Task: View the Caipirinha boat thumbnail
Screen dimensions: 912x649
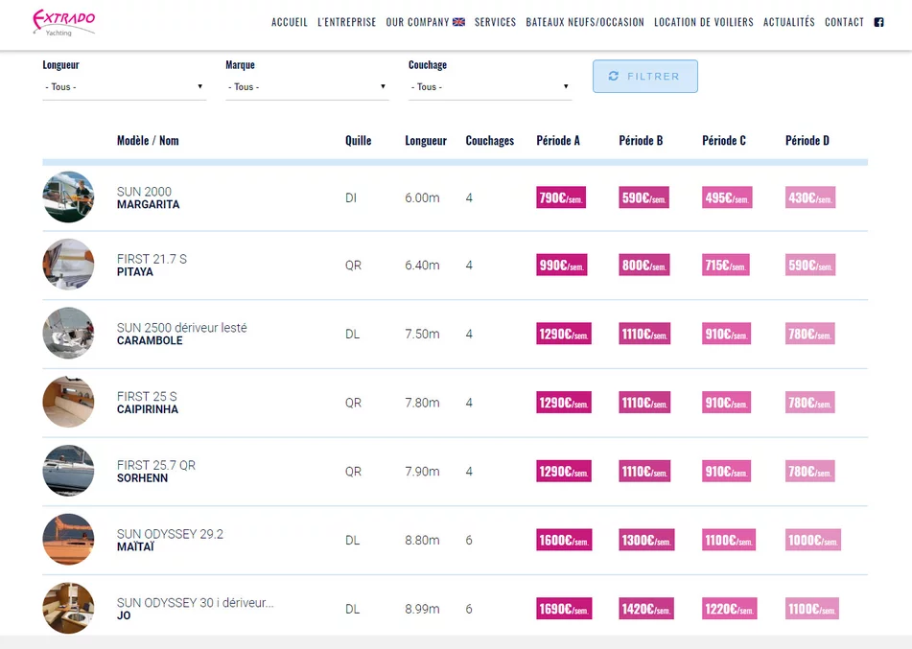Action: pyautogui.click(x=68, y=403)
